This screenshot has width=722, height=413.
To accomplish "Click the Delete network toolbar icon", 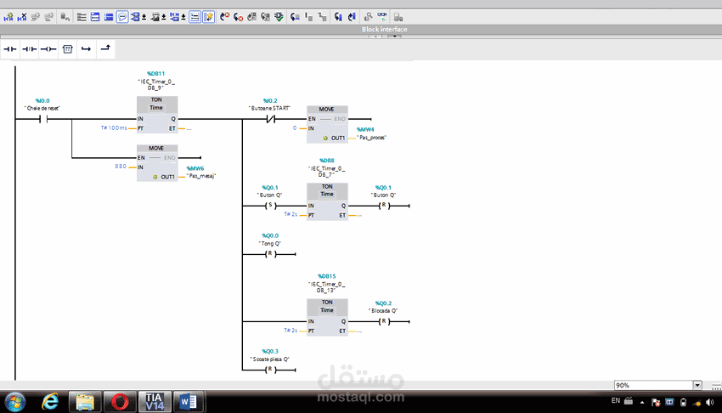I will (21, 17).
